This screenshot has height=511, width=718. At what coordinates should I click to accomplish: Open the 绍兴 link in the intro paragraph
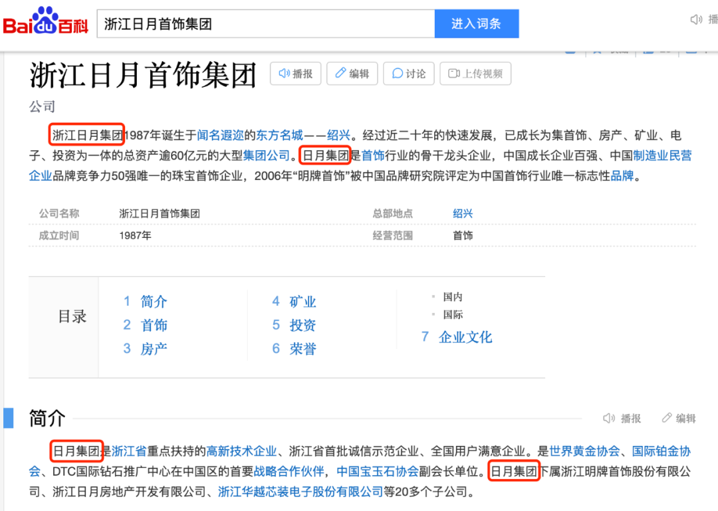click(x=338, y=136)
